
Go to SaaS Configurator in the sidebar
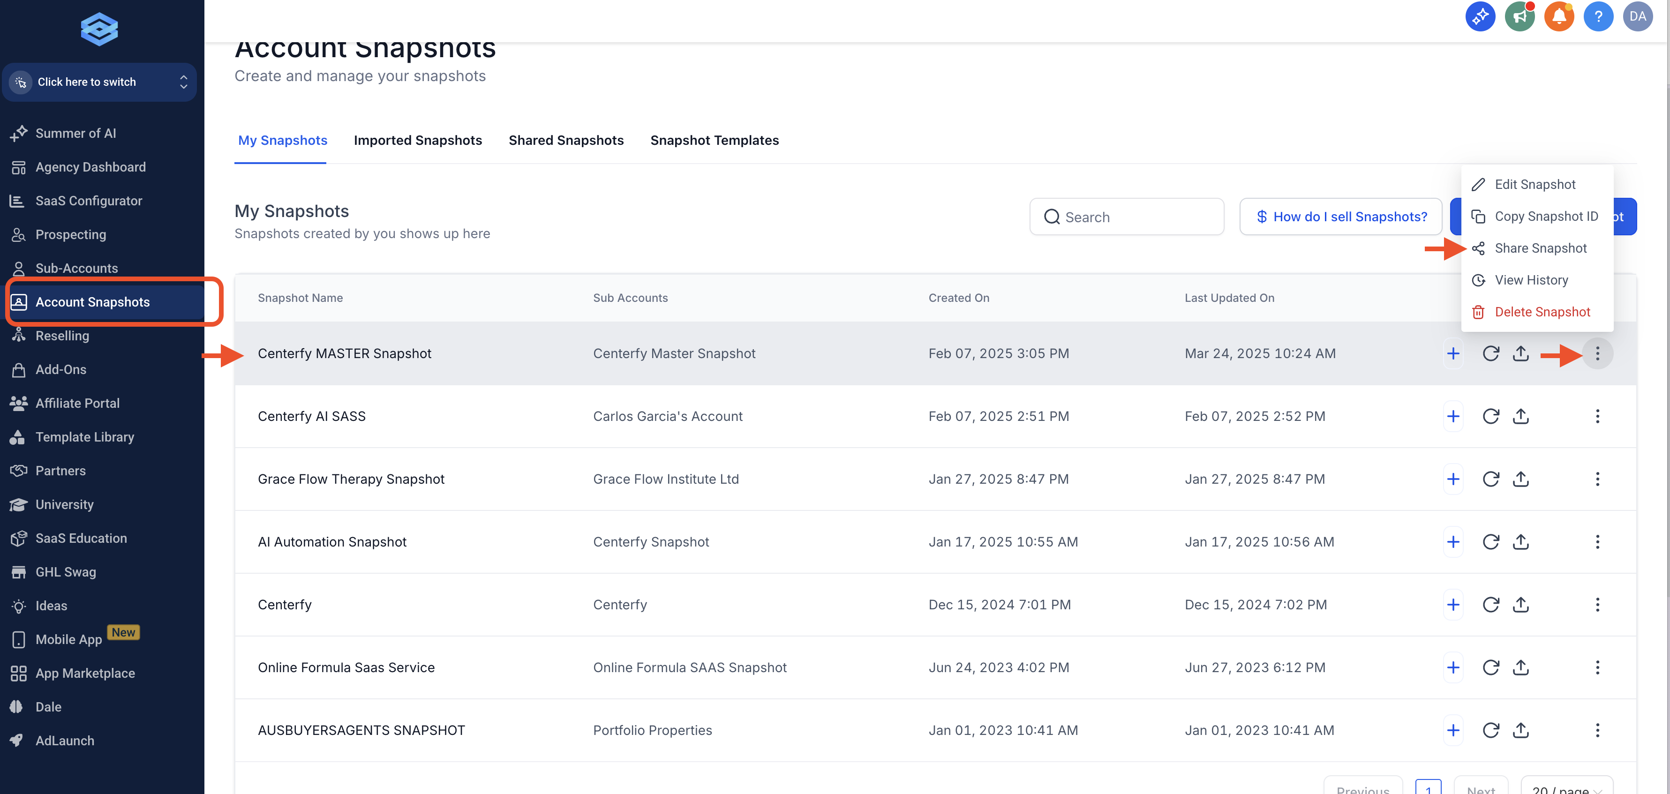click(x=89, y=201)
